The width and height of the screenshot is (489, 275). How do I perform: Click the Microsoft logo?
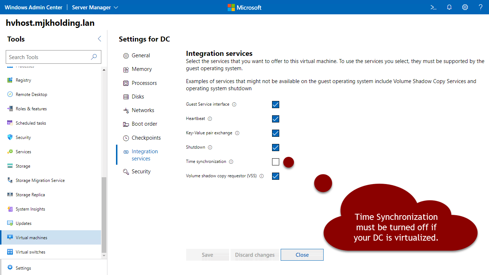click(245, 7)
